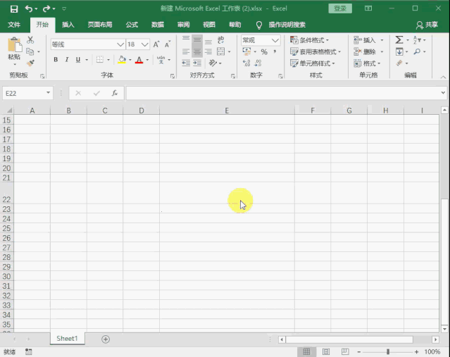This screenshot has width=450, height=357.
Task: Apply borders using the border icon
Action: tap(99, 59)
